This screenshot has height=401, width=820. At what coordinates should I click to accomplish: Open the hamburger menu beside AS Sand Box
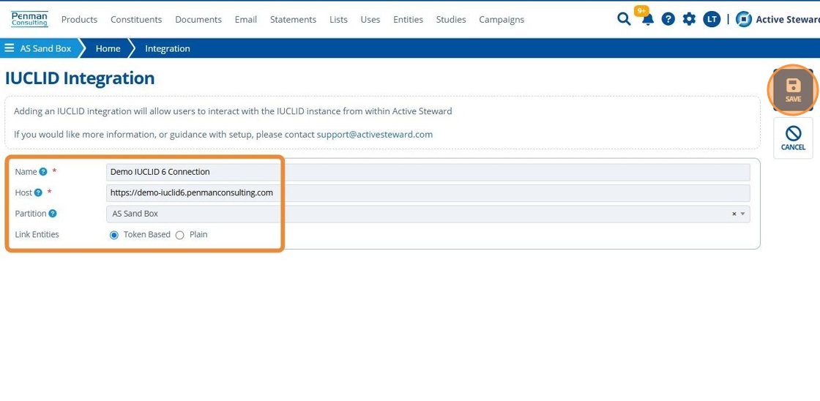click(x=10, y=48)
